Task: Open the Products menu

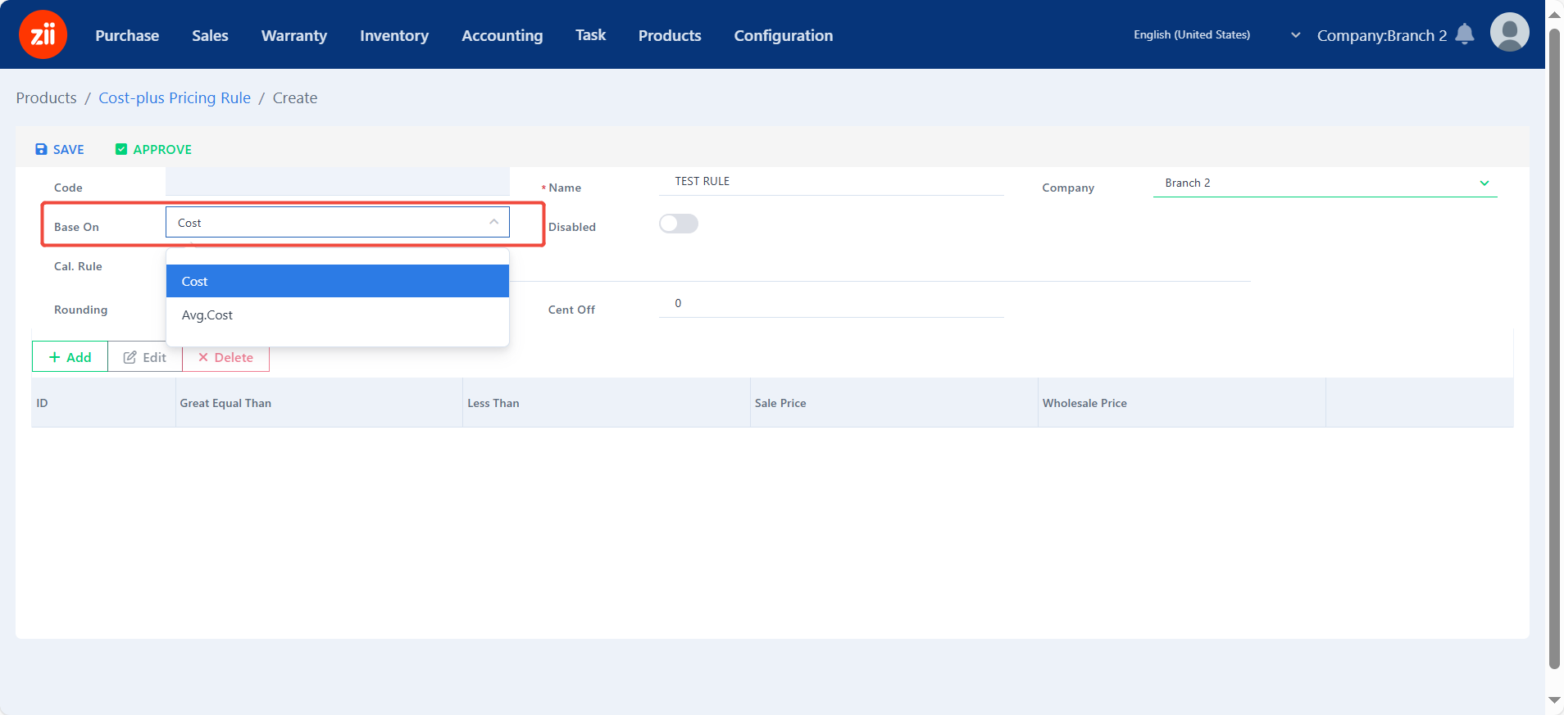Action: click(x=670, y=35)
